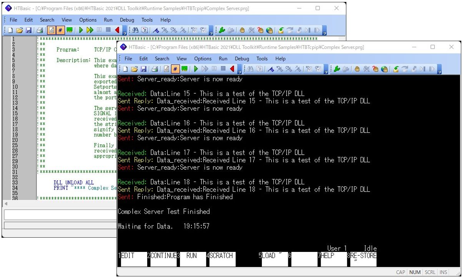Toggle highlighted # icon in back window toolbar
The height and width of the screenshot is (278, 464).
pos(60,30)
